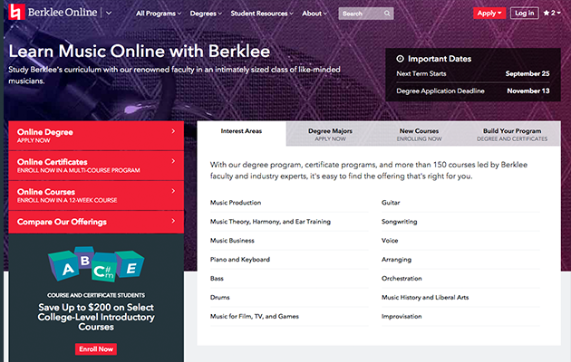Image resolution: width=571 pixels, height=362 pixels.
Task: Select the Songwriting interest area link
Action: pos(400,222)
